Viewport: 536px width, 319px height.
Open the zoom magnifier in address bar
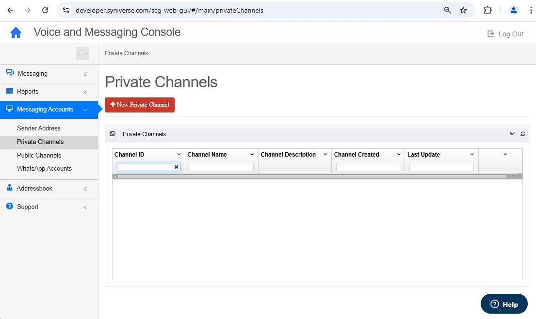coord(447,10)
